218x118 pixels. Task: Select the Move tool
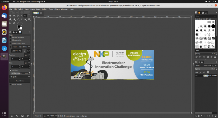(x=10, y=16)
